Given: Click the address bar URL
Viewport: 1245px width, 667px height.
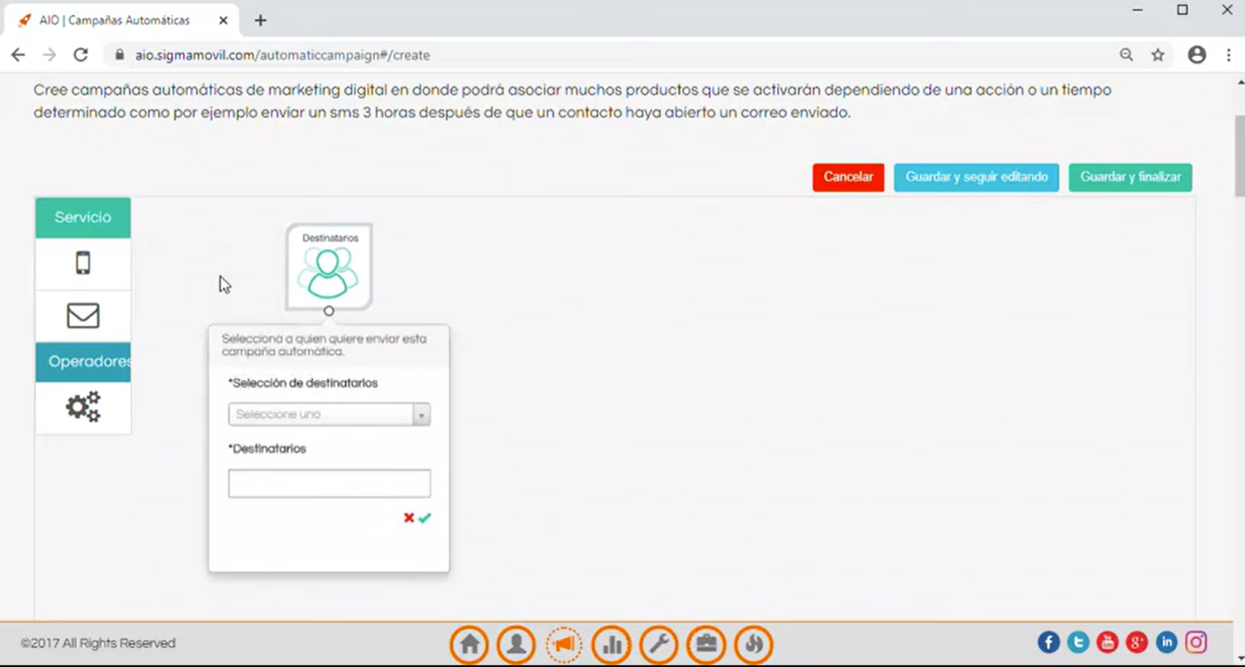Looking at the screenshot, I should (x=283, y=55).
